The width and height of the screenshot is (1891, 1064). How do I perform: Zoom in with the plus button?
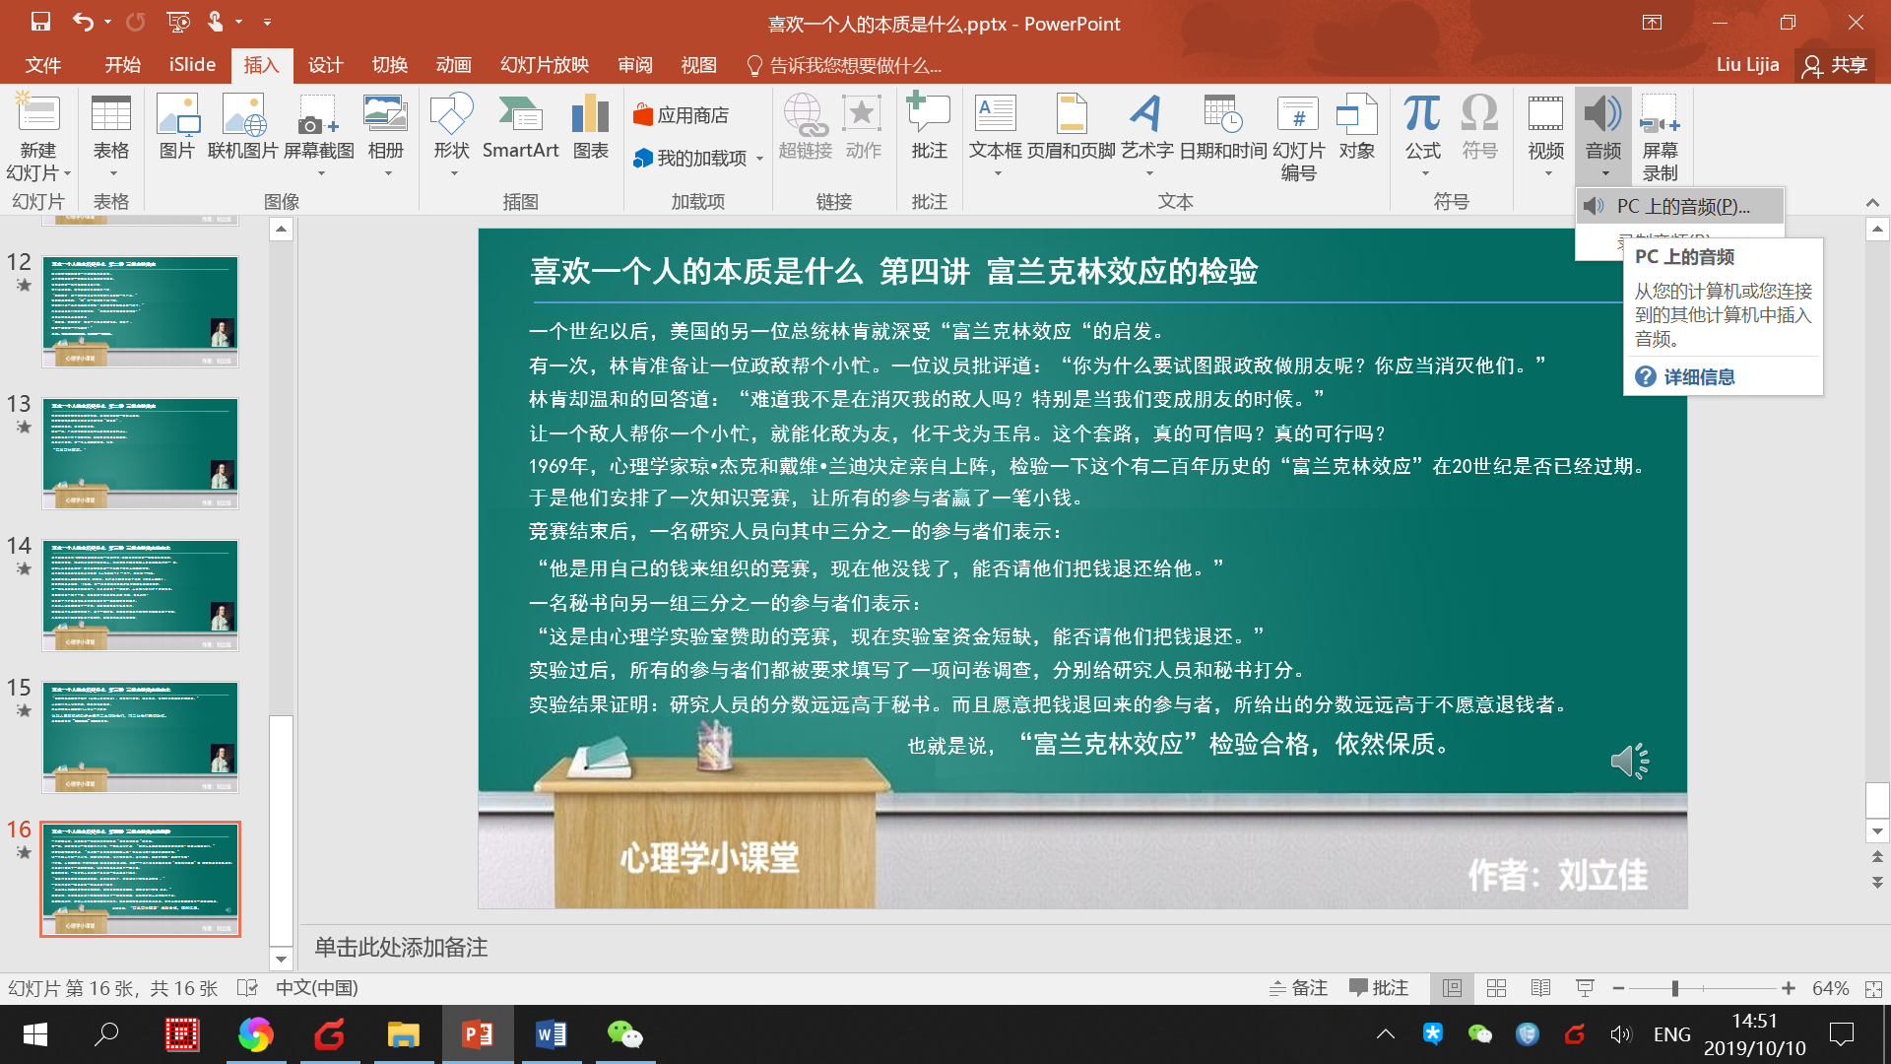pyautogui.click(x=1789, y=988)
